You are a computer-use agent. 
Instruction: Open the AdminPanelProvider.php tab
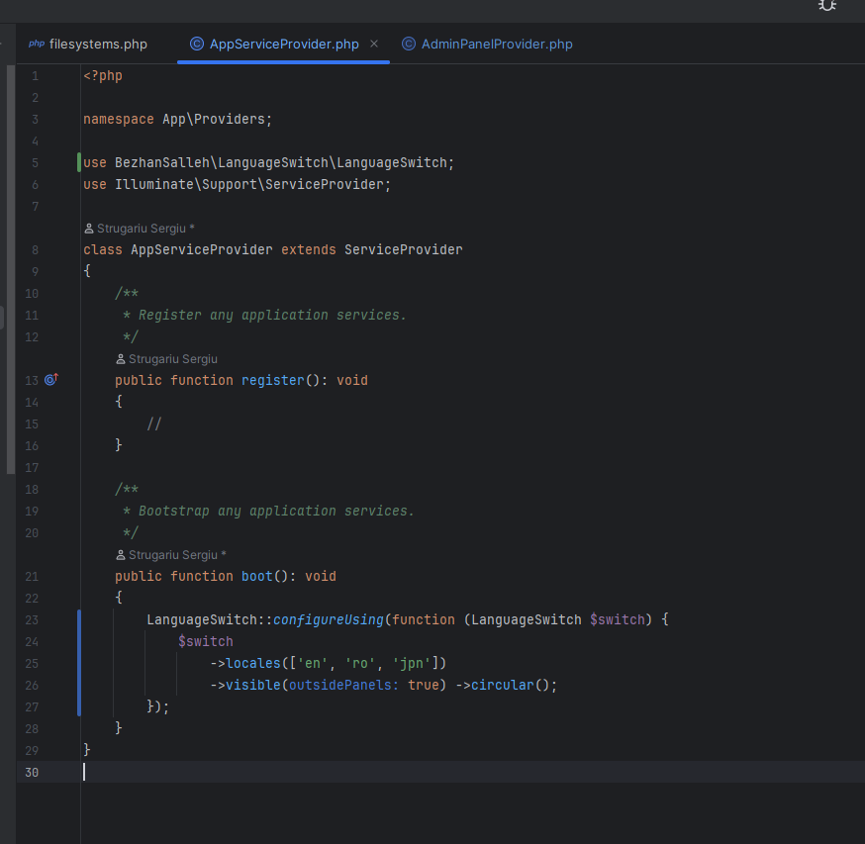tap(496, 44)
